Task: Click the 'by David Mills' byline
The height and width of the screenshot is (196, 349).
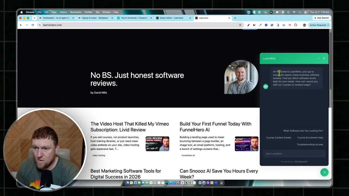Action: (x=99, y=93)
